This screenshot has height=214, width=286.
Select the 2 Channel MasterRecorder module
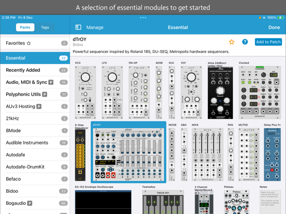point(204,204)
